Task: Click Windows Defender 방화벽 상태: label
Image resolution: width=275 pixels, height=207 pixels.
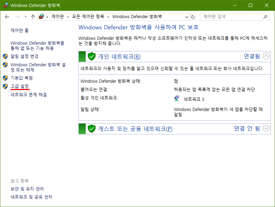Action: 111,81
